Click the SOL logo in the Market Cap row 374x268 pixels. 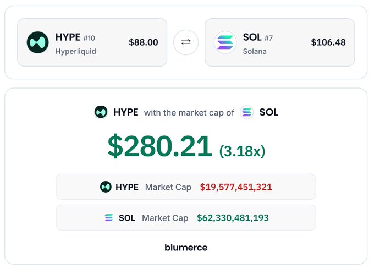pos(109,217)
